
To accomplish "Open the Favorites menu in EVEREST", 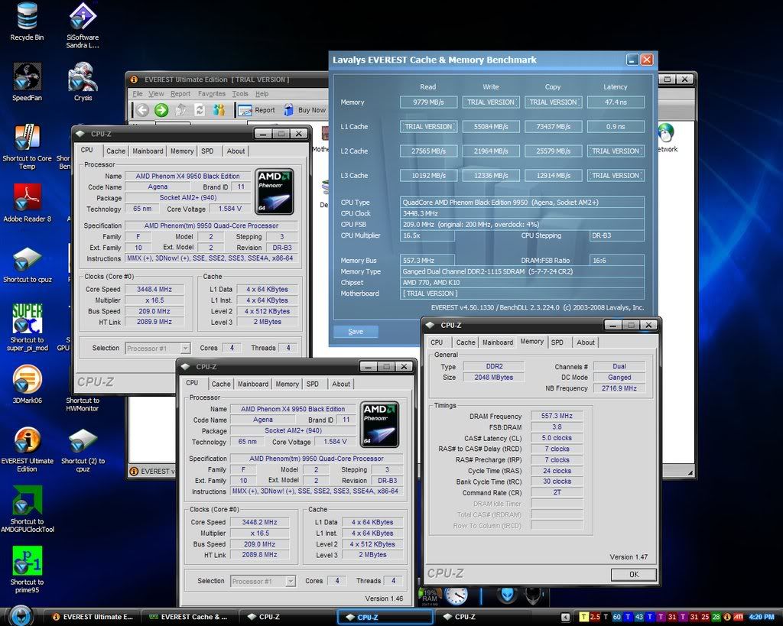I will (211, 93).
